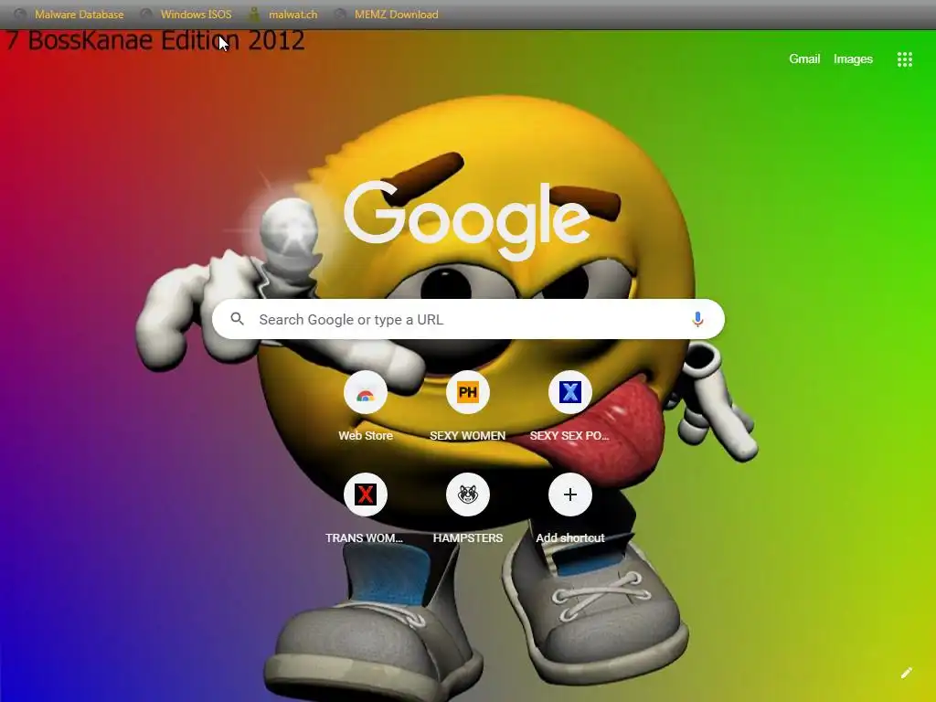Click the Windows ISOS bookmark favicon
The image size is (936, 702).
pyautogui.click(x=146, y=15)
